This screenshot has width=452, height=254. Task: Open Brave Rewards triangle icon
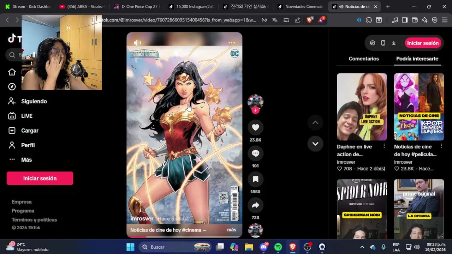tap(321, 20)
